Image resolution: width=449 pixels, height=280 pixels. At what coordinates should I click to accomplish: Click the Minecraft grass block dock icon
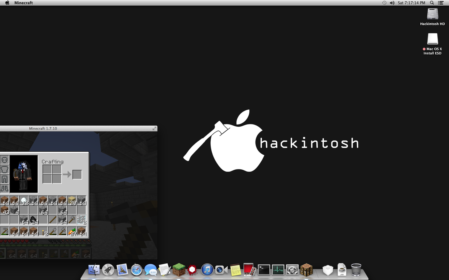tap(179, 270)
